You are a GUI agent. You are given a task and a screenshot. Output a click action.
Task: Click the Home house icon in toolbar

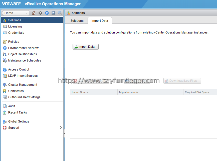(34, 13)
